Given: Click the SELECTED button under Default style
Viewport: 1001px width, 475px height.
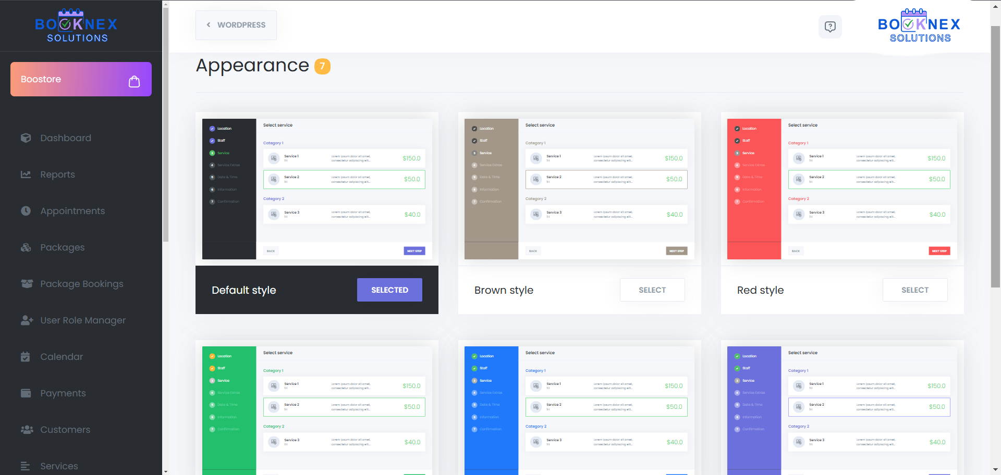Looking at the screenshot, I should tap(389, 290).
